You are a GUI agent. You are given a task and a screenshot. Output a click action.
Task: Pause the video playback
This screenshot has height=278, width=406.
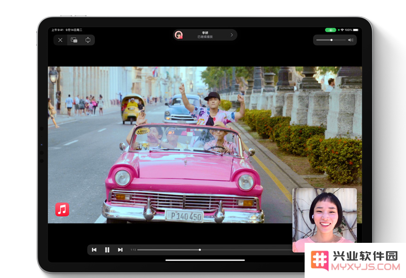107,250
